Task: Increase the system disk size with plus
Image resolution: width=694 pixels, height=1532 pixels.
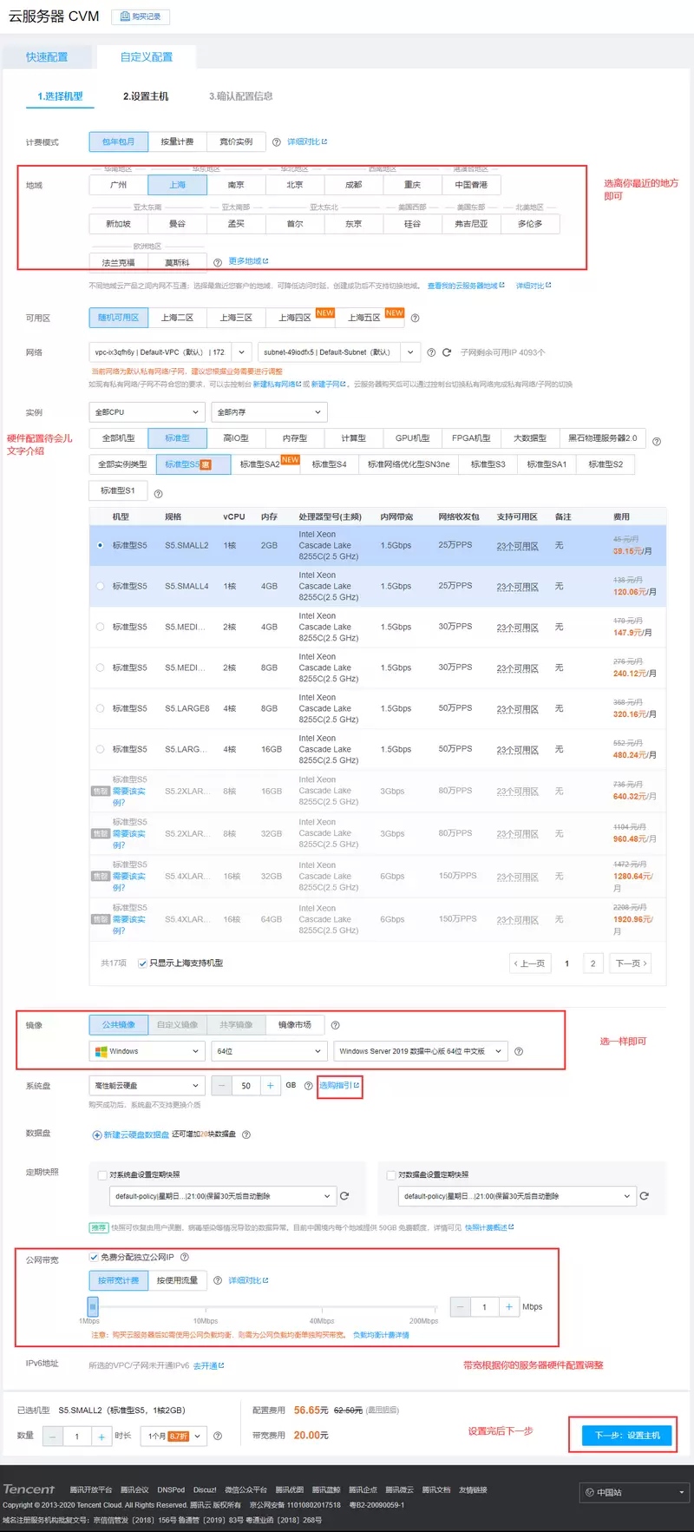Action: [270, 1086]
